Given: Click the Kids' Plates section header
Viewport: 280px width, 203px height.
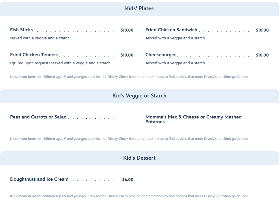Looking at the screenshot, I should coord(139,8).
